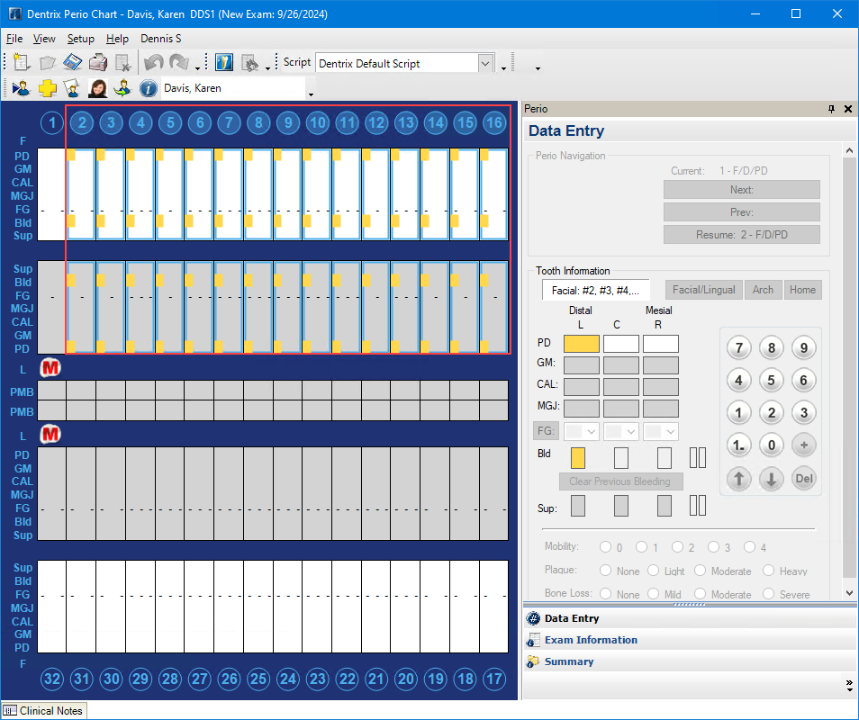Click the Clear Previous Bleeding button
The image size is (859, 720).
620,481
